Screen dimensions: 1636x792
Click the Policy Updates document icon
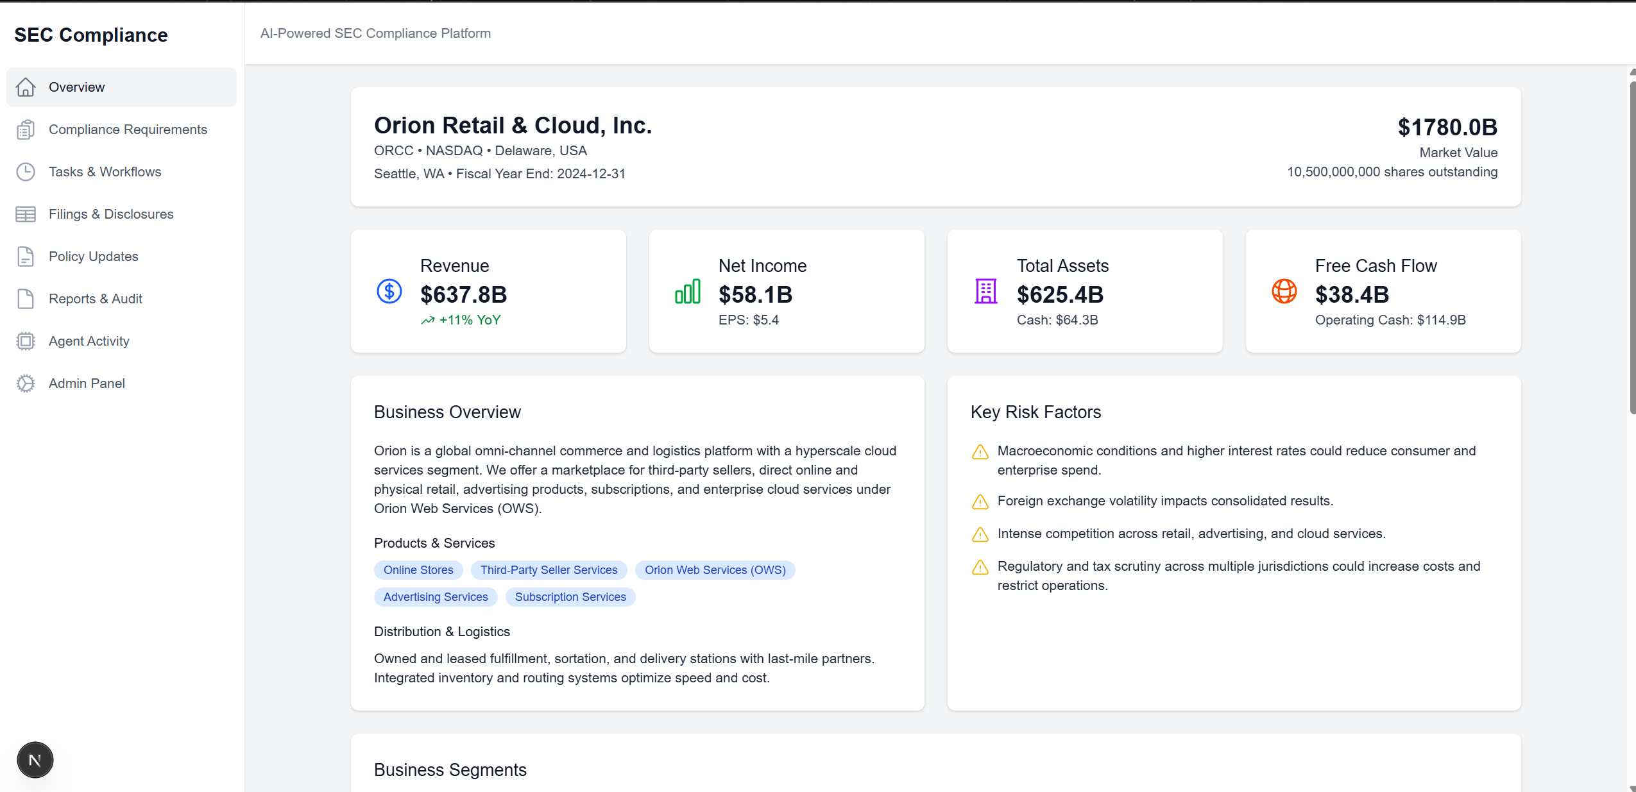point(26,257)
